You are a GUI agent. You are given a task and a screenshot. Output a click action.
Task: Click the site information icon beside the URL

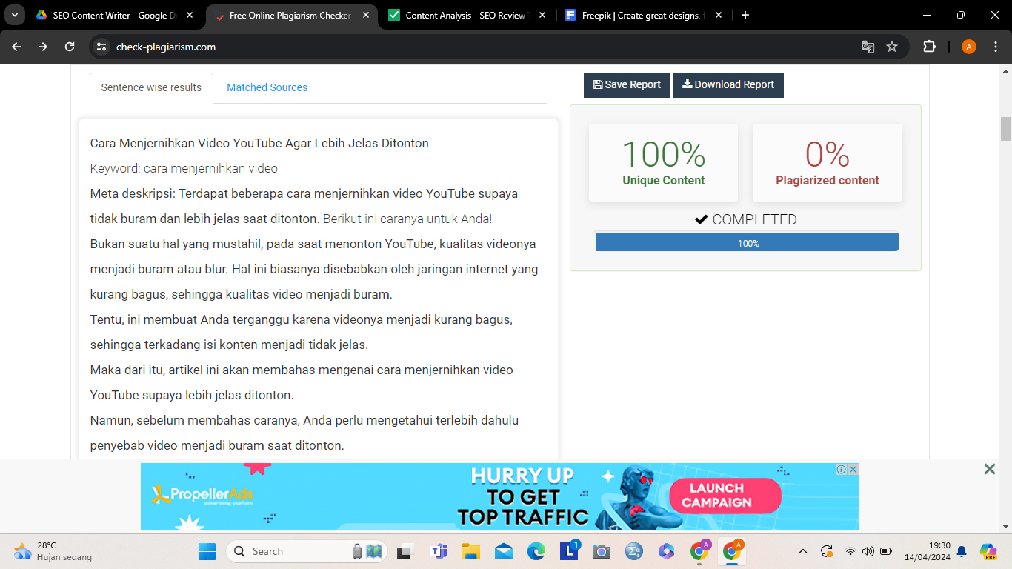[102, 47]
